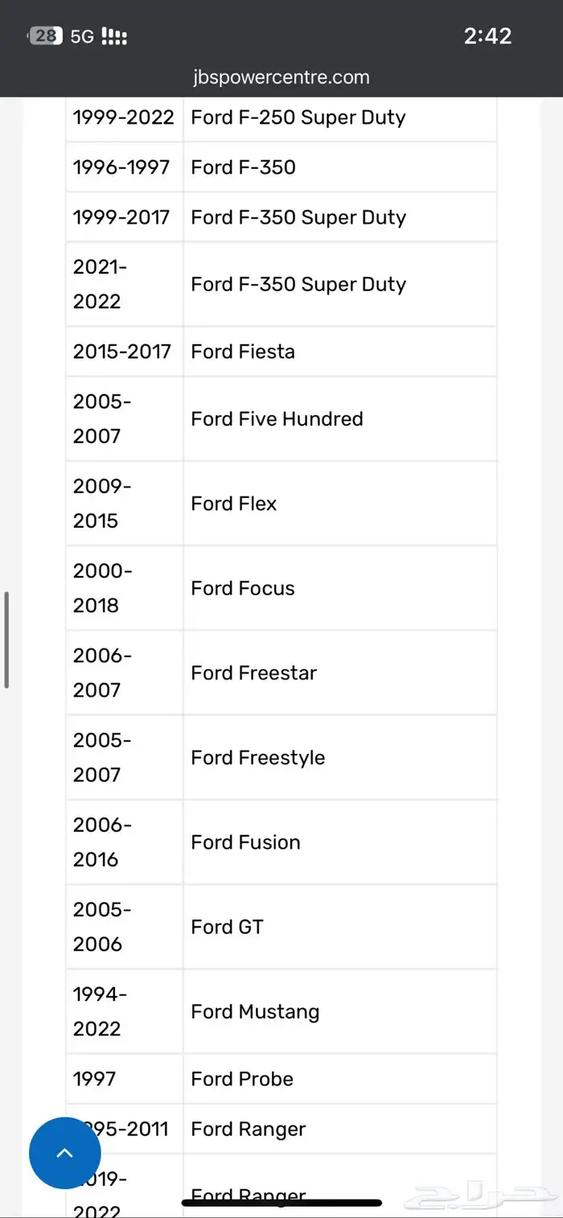Select the Ford Freestar entry

coord(254,673)
